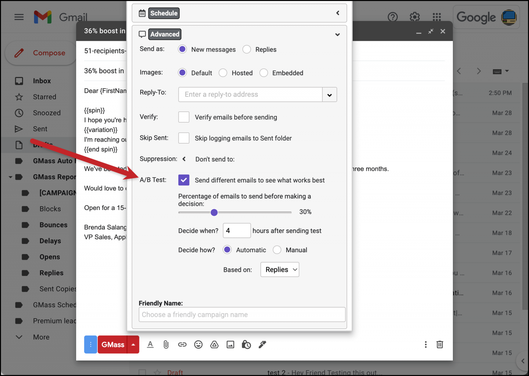This screenshot has width=529, height=376.
Task: Click the red GMass send button
Action: (x=112, y=344)
